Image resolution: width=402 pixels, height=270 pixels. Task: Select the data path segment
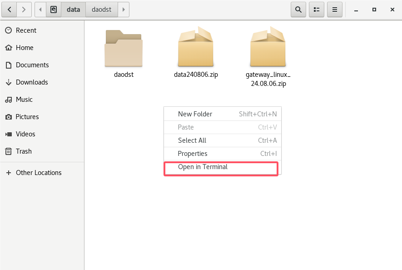73,10
